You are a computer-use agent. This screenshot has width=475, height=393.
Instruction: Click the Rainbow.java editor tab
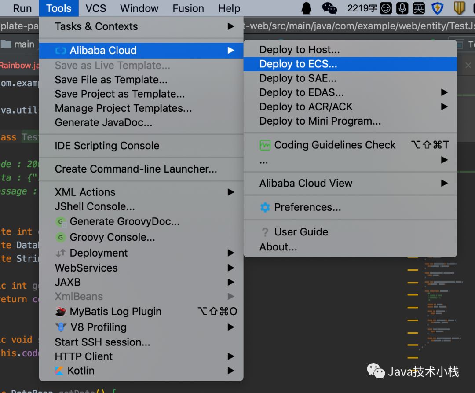[x=19, y=66]
